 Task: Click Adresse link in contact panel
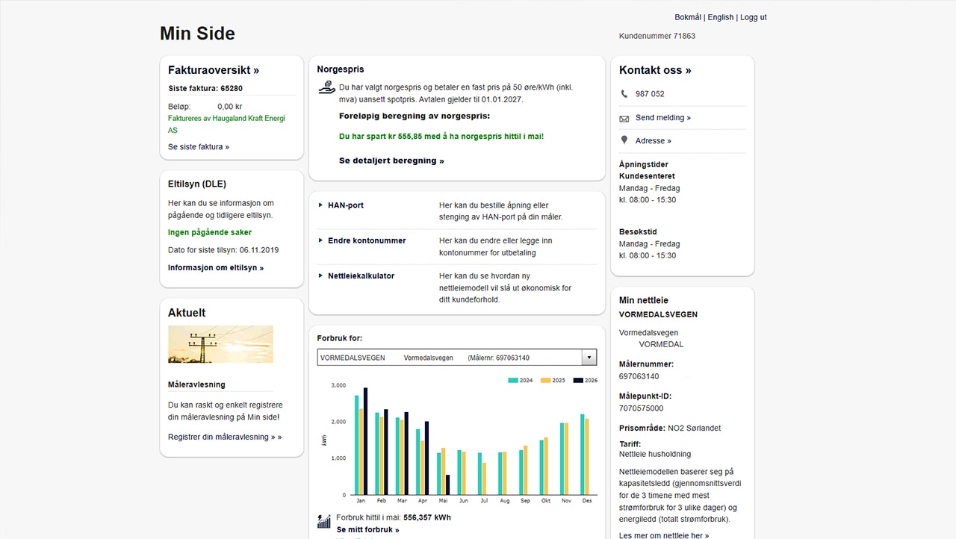pyautogui.click(x=654, y=140)
